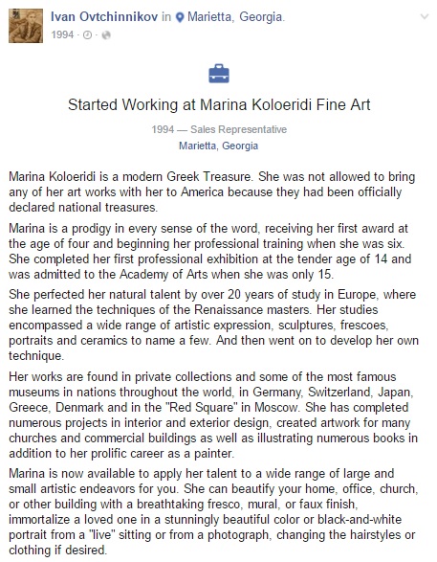
Task: Expand the post options chevron dropdown
Action: [x=425, y=17]
